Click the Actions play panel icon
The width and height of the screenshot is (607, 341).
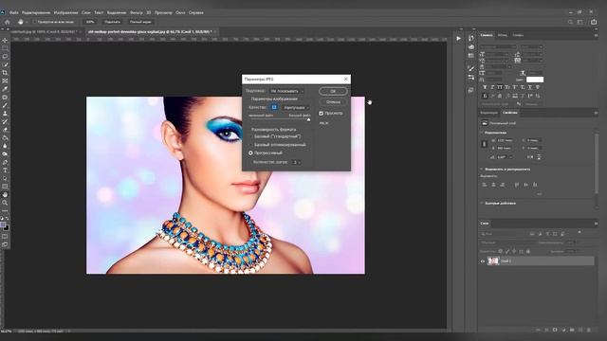pyautogui.click(x=458, y=38)
